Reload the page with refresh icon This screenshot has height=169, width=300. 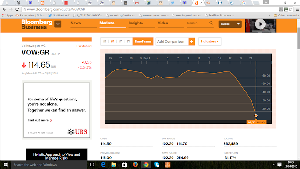coord(17,9)
